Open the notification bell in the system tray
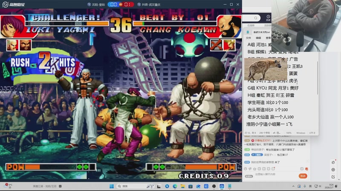This screenshot has width=341, height=191. point(336,186)
